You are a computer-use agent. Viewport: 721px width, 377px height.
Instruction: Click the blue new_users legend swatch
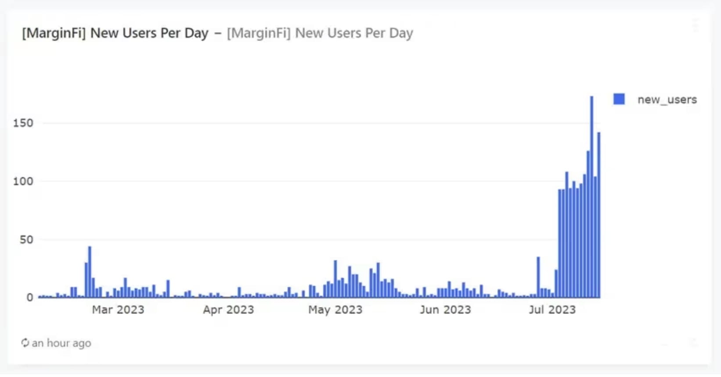click(x=619, y=99)
